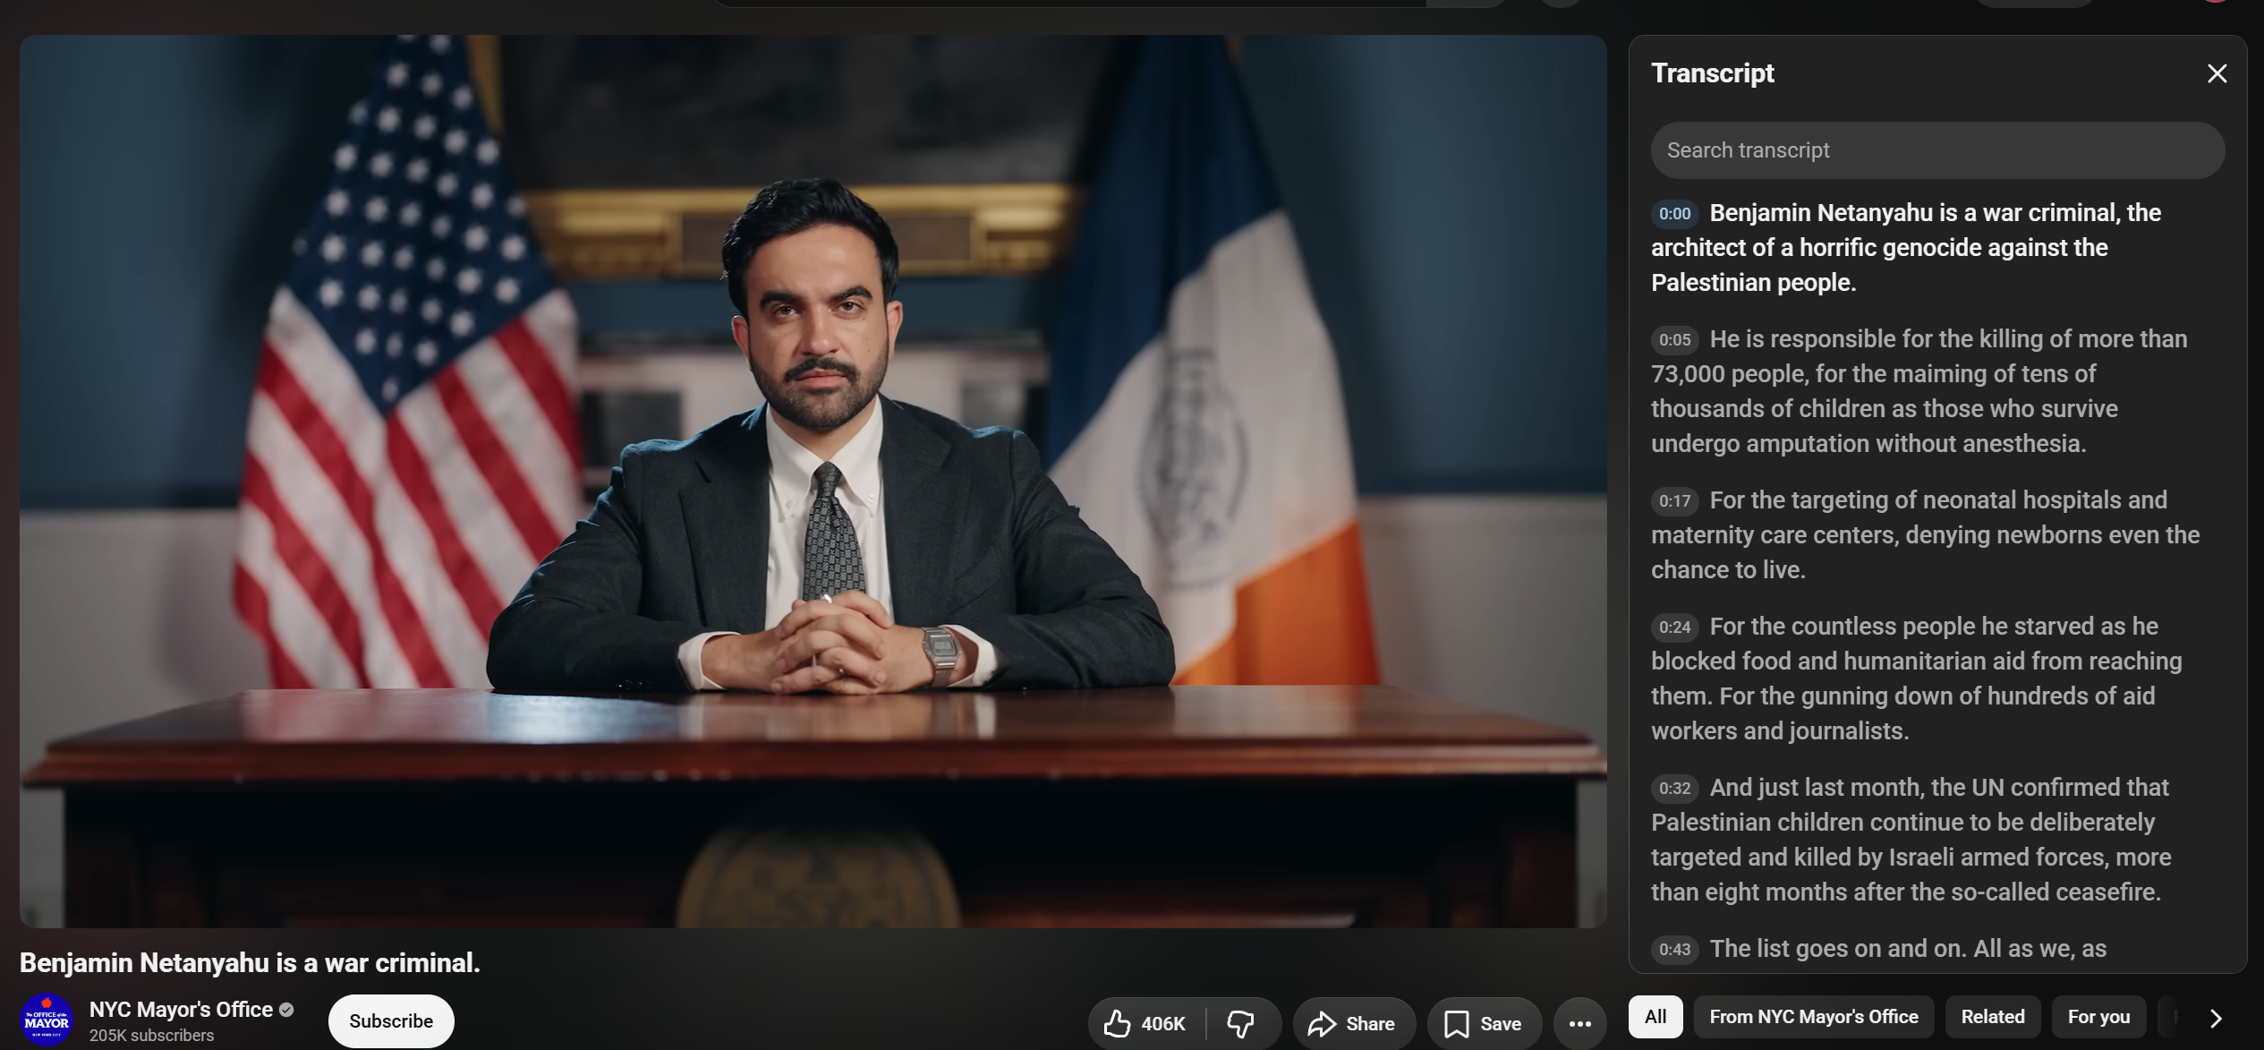Image resolution: width=2264 pixels, height=1050 pixels.
Task: Subscribe to NYC Mayor's Office
Action: pyautogui.click(x=391, y=1021)
